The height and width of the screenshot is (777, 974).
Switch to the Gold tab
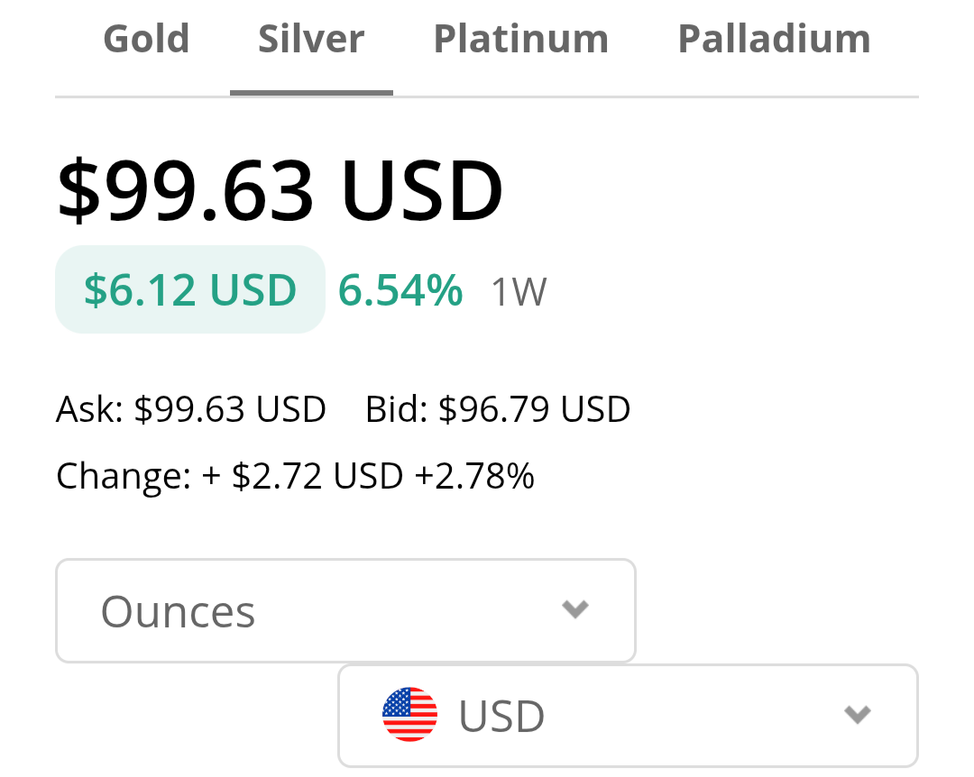(x=146, y=40)
